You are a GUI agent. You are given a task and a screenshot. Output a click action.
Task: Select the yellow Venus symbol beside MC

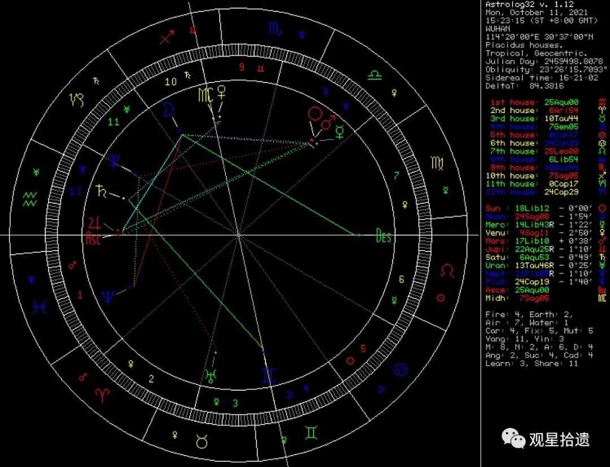point(221,93)
